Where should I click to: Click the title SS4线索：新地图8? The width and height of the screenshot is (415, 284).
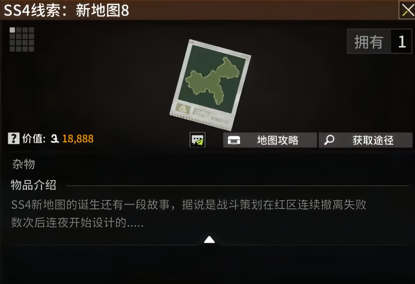66,11
